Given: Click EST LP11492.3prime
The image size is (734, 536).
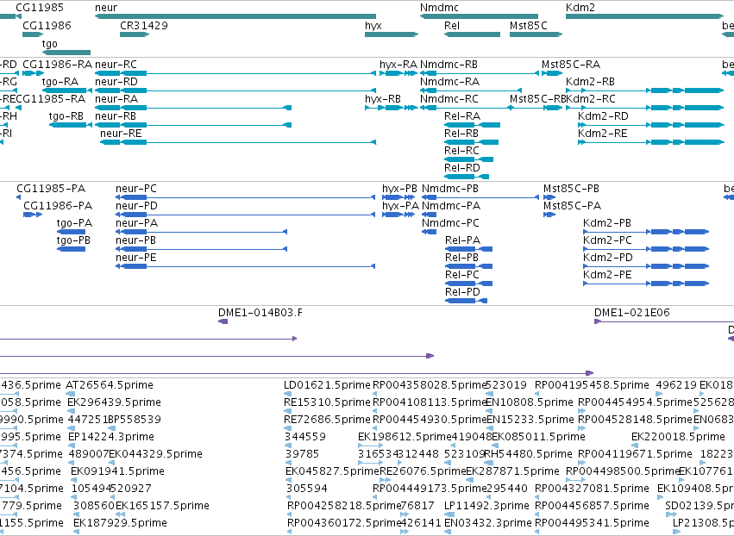Looking at the screenshot, I should 486,506.
